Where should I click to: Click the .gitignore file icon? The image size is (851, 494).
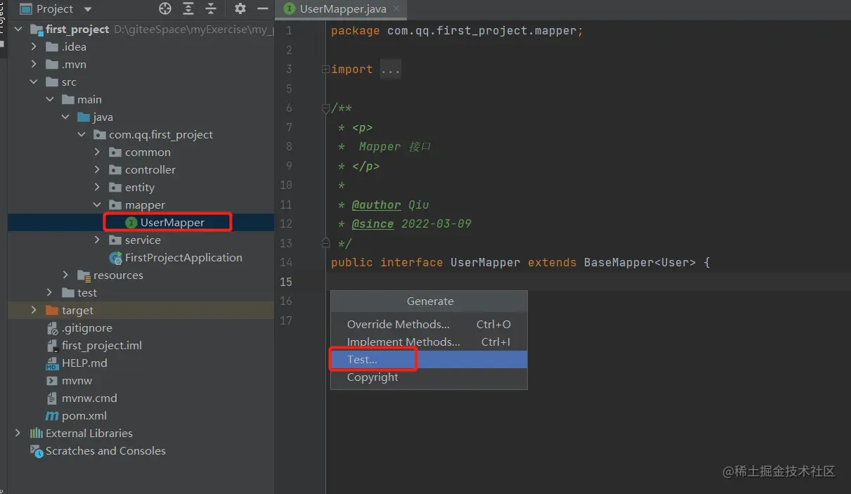click(x=52, y=328)
